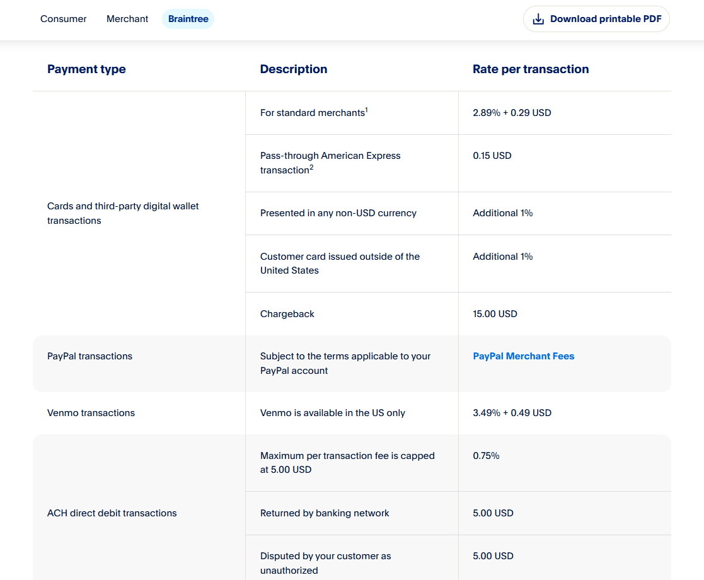Click the Chargeback description cell

pyautogui.click(x=287, y=314)
